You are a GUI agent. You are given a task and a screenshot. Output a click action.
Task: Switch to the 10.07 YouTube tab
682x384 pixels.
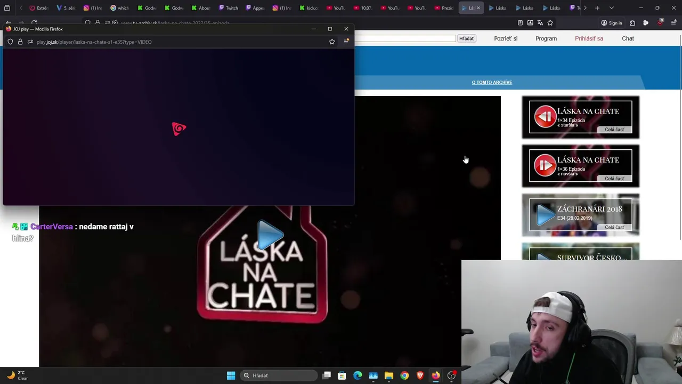coord(363,8)
